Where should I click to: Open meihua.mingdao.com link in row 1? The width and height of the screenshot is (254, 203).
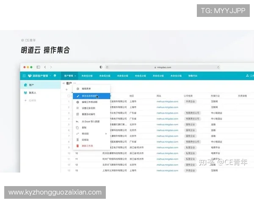point(167,101)
